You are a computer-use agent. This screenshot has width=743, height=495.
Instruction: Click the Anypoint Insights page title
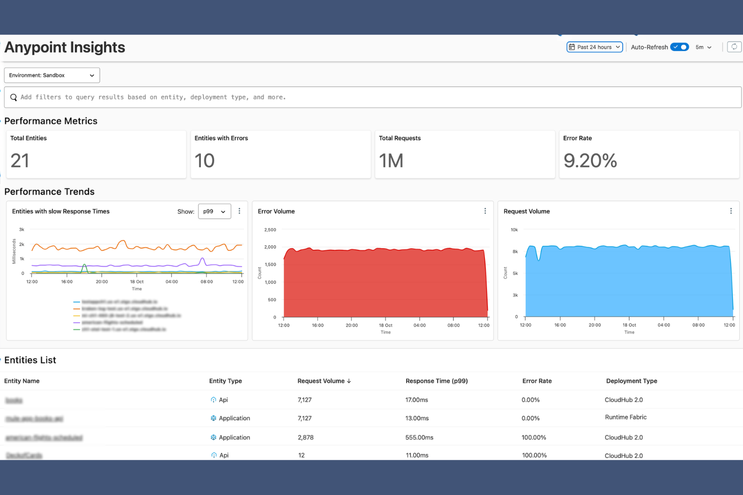click(65, 47)
